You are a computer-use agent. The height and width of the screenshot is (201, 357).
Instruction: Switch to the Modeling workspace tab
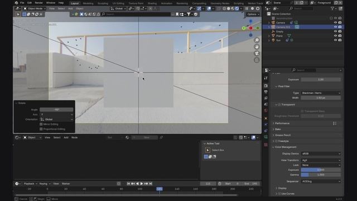tap(88, 3)
